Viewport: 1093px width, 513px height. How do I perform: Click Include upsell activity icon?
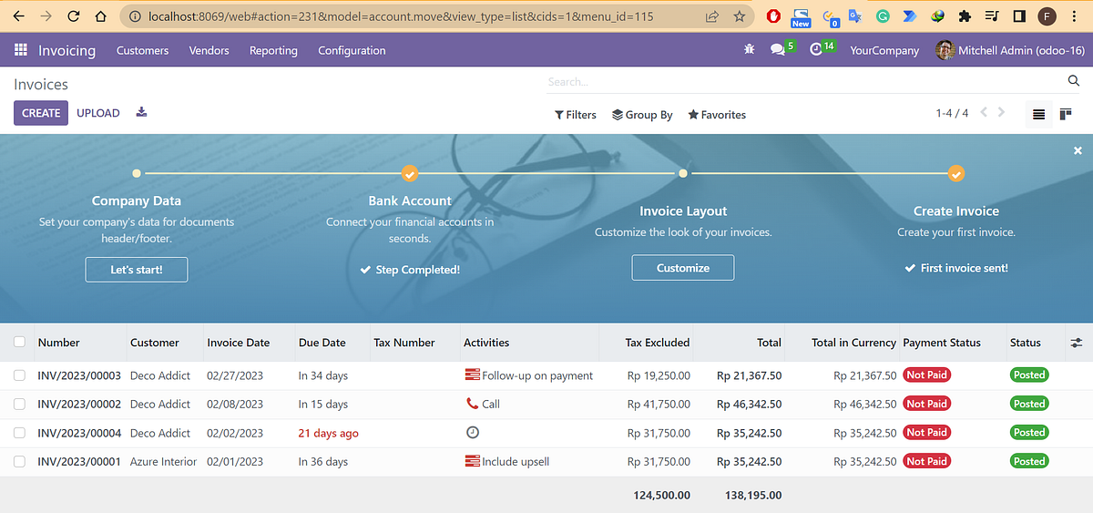point(472,461)
